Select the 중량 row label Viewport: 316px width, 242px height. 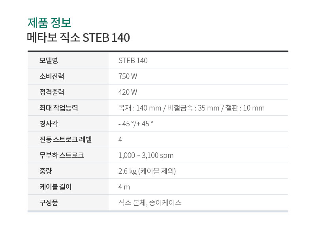46,171
